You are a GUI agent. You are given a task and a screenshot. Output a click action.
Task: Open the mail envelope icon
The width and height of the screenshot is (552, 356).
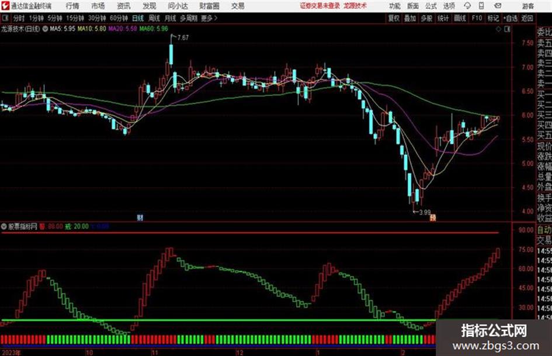coord(498,6)
